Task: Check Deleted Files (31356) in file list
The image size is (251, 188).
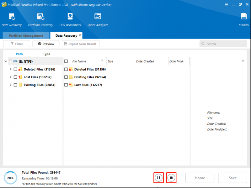Action: pos(66,69)
